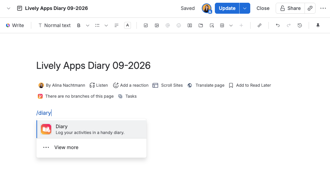Open text alignment options
This screenshot has height=183, width=330.
(117, 25)
